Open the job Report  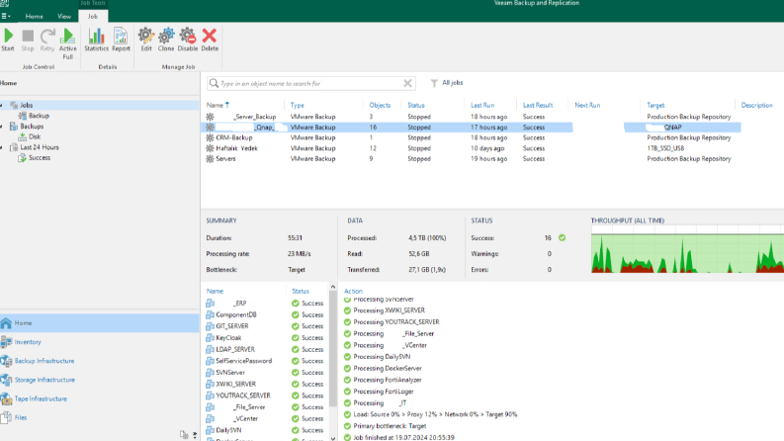pyautogui.click(x=121, y=40)
